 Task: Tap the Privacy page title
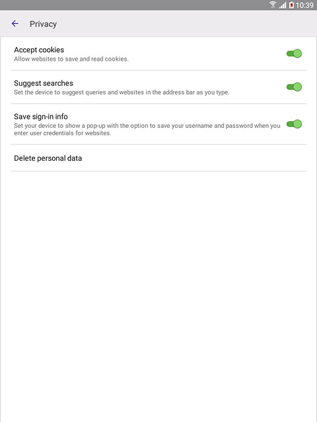coord(43,24)
